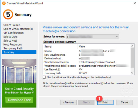Click the settings list scroll up arrow
The height and width of the screenshot is (108, 138).
click(132, 46)
